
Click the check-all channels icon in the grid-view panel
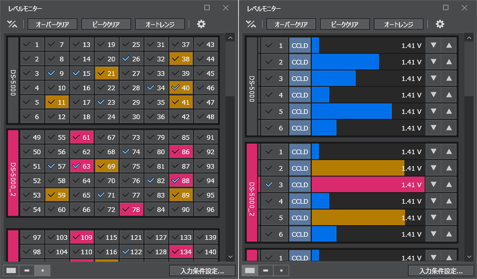point(12,24)
